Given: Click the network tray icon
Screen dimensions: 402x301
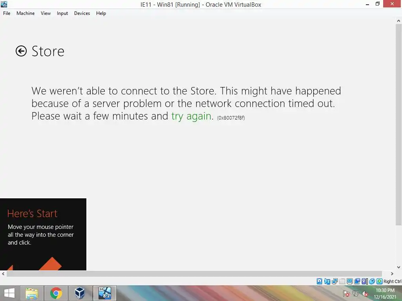Looking at the screenshot, I should [356, 294].
